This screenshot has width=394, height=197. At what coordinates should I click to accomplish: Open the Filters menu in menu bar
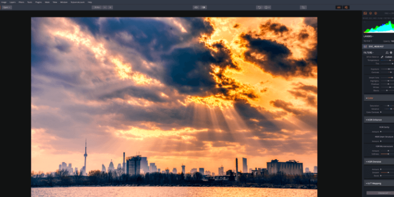(22, 2)
